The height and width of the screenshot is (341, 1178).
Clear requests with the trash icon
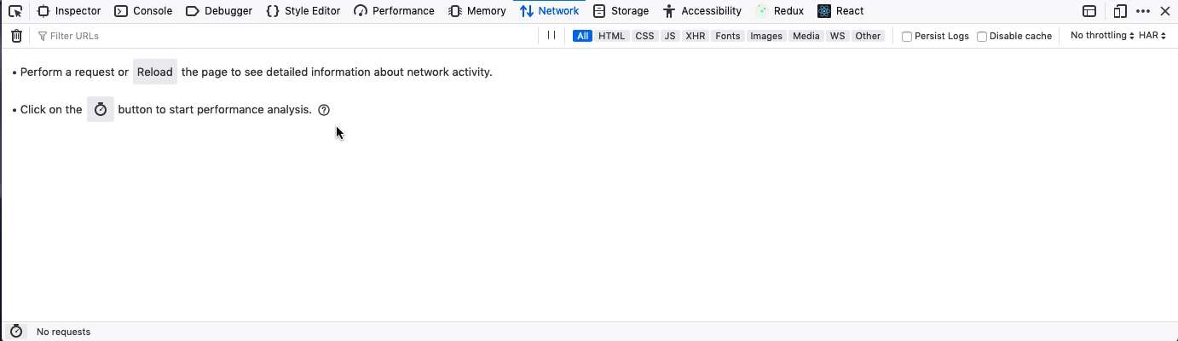click(x=16, y=36)
